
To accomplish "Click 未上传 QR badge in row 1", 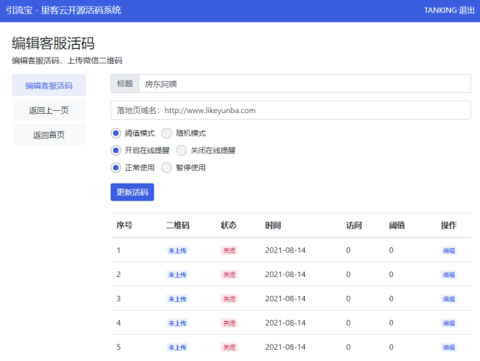I will pyautogui.click(x=177, y=251).
